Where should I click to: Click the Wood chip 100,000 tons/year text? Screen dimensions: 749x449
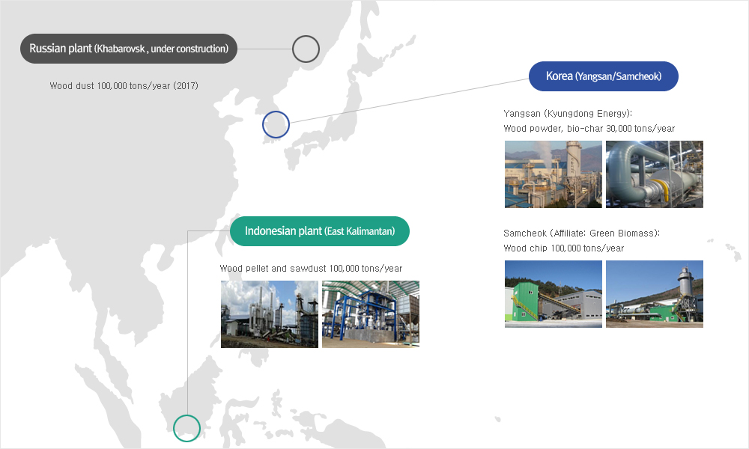[x=563, y=248]
